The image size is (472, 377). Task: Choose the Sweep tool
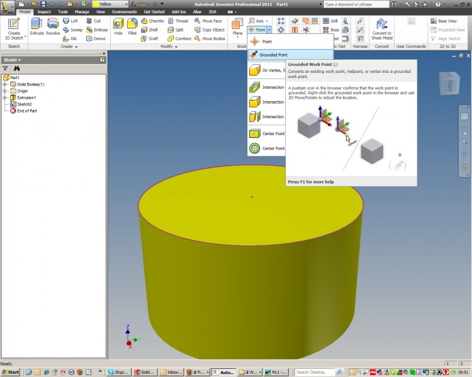pyautogui.click(x=72, y=30)
